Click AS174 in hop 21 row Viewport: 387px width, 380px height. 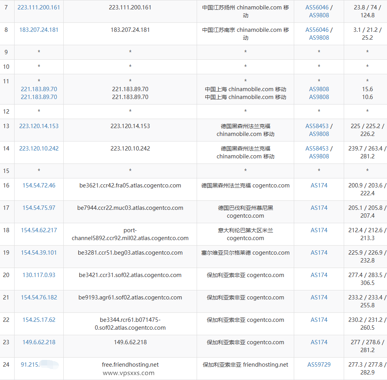(x=319, y=297)
